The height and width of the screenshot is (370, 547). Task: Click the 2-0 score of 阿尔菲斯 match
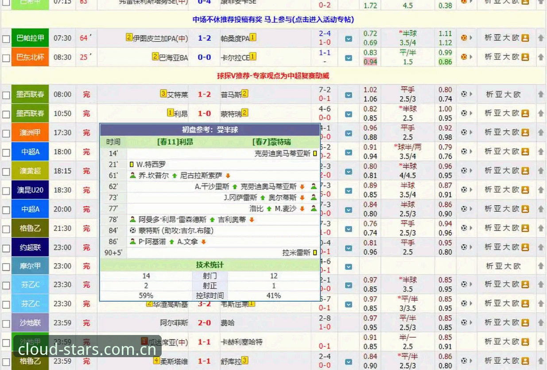204,323
